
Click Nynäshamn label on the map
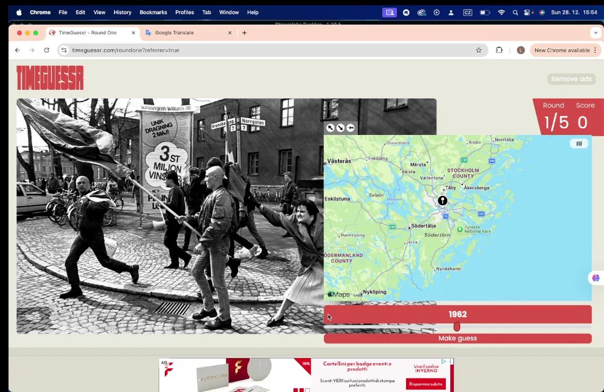pyautogui.click(x=449, y=268)
